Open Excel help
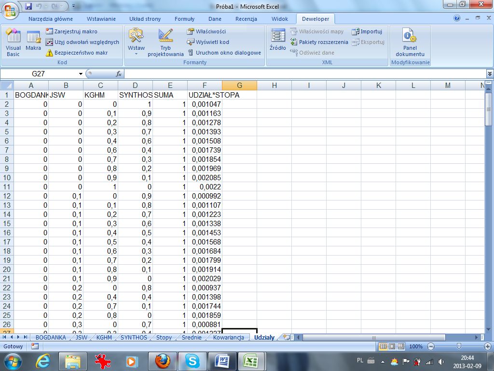Image resolution: width=494 pixels, height=371 pixels. pos(457,18)
